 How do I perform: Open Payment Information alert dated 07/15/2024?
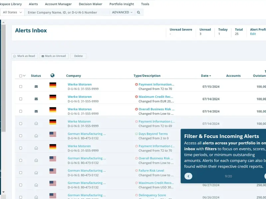[156, 84]
